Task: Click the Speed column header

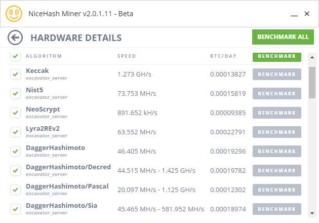Action: 127,56
